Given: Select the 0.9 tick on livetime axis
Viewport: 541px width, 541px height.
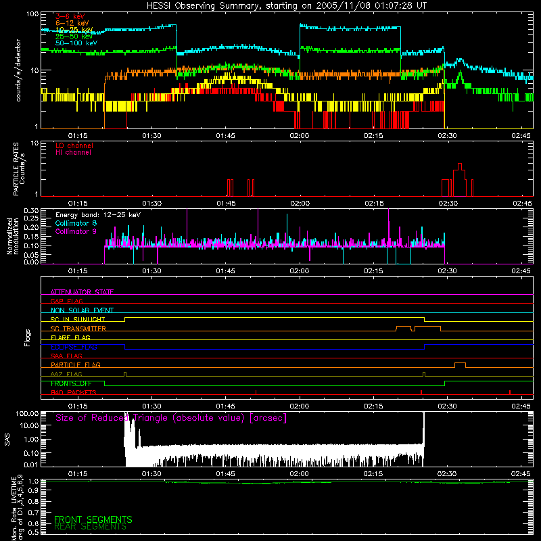Looking at the screenshot, I should coord(33,491).
